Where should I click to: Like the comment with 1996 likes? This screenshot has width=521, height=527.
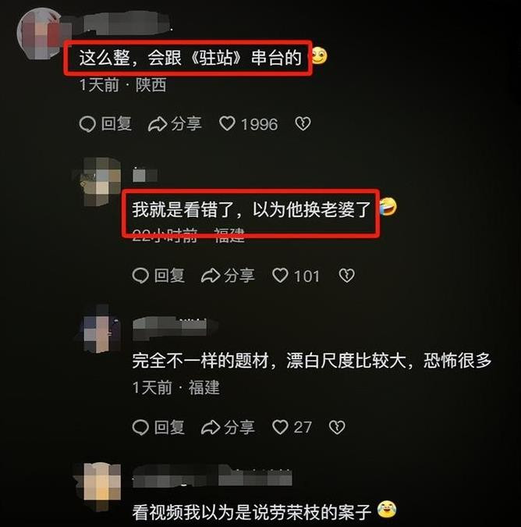coord(249,124)
